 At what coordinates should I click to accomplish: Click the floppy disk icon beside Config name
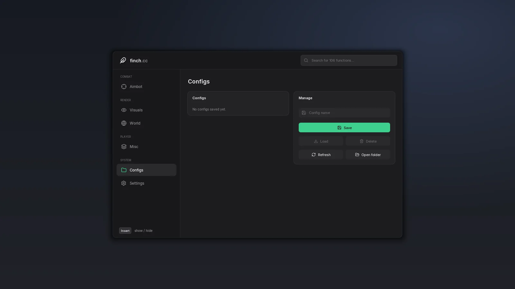tap(304, 113)
